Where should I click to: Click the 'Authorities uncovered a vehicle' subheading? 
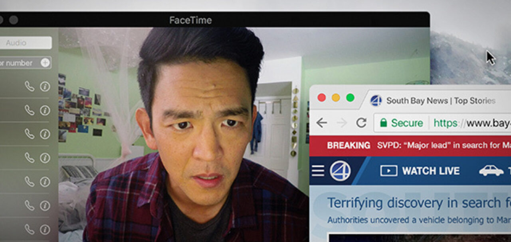point(419,220)
